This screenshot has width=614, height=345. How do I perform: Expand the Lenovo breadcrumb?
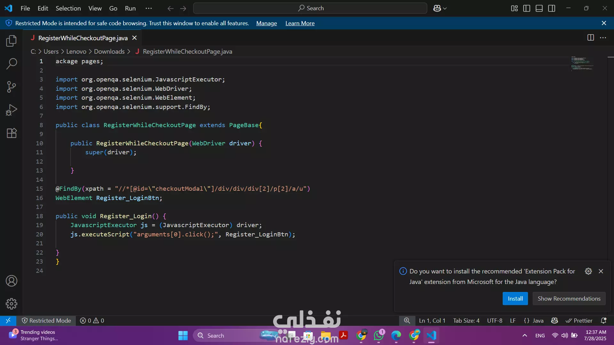(x=76, y=51)
